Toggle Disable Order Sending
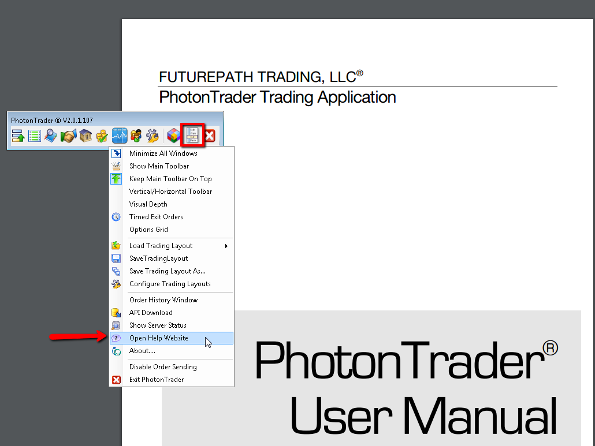 click(172, 367)
